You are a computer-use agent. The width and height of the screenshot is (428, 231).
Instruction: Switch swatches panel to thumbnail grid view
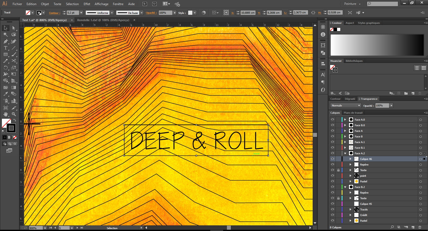[424, 68]
